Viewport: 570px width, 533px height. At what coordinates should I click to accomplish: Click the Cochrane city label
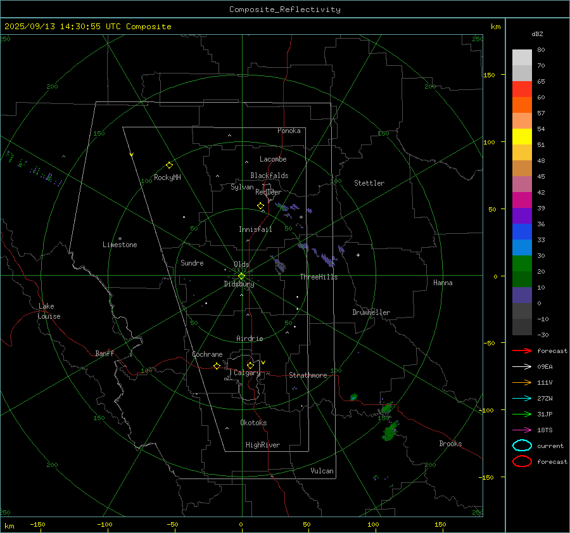tap(207, 354)
